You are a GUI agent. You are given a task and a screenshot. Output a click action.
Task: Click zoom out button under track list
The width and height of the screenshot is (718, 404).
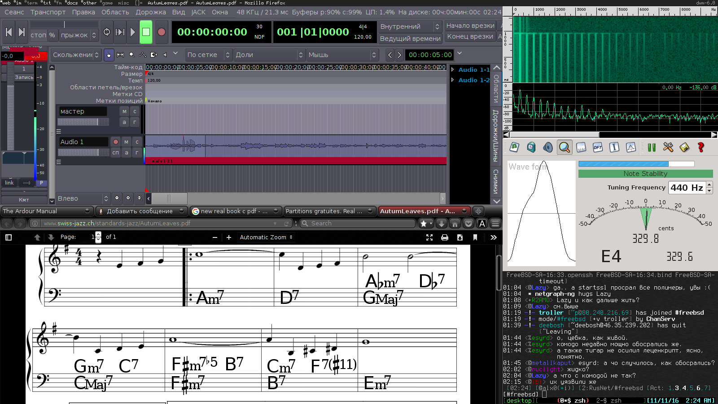click(x=117, y=198)
